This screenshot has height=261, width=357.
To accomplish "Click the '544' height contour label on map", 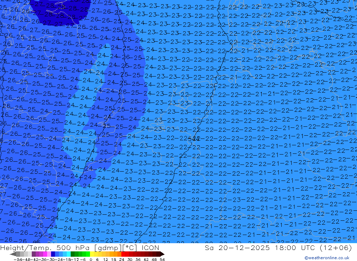I will (x=194, y=139).
